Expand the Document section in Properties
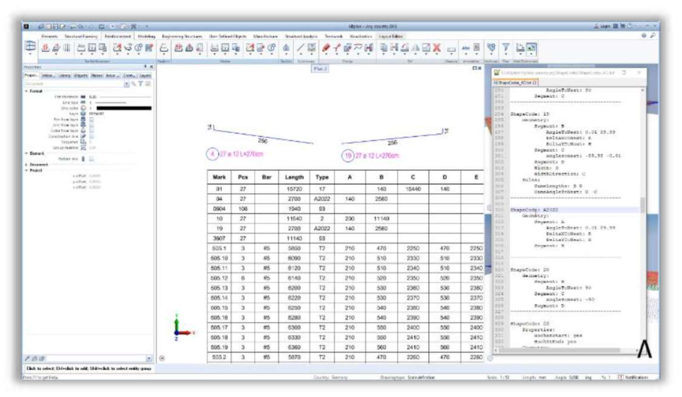The height and width of the screenshot is (397, 682). [x=26, y=164]
